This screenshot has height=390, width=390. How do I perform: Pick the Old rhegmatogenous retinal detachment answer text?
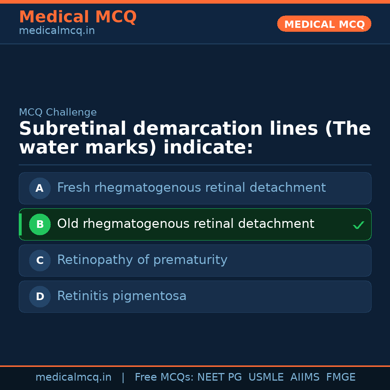click(x=186, y=224)
